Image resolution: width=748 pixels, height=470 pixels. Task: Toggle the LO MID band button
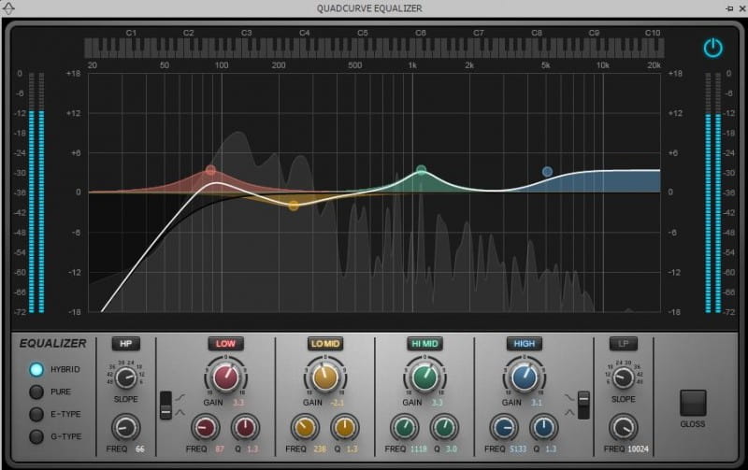point(324,344)
